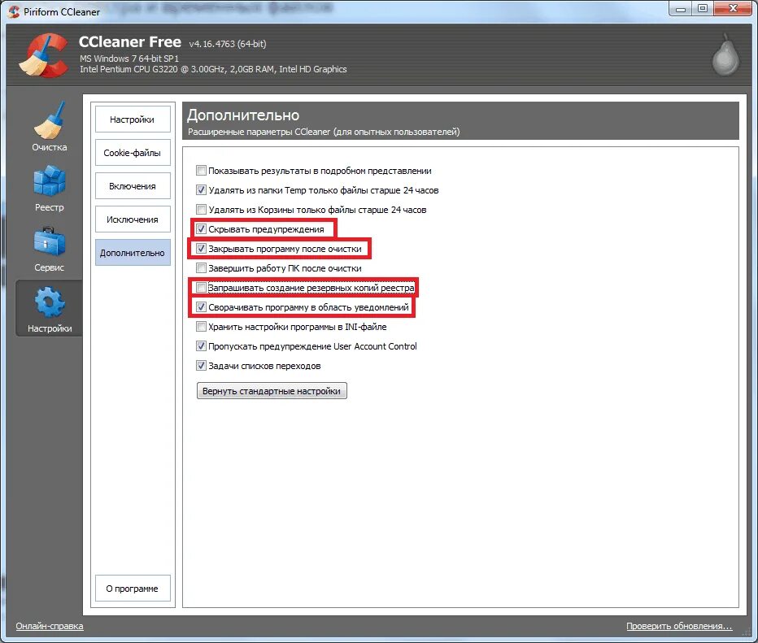
Task: Toggle Сворачивать программу в область уведомлений
Action: 201,306
